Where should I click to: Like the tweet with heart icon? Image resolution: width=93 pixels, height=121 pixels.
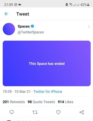[x=58, y=112]
